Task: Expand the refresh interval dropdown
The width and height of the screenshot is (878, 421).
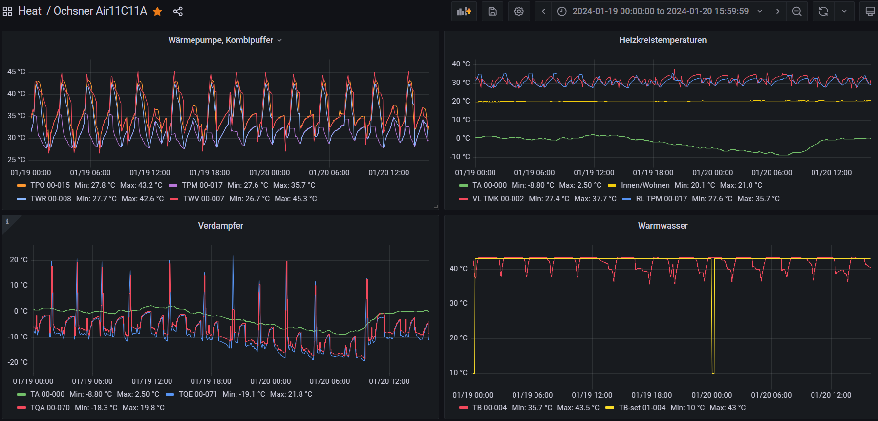Action: (x=844, y=11)
